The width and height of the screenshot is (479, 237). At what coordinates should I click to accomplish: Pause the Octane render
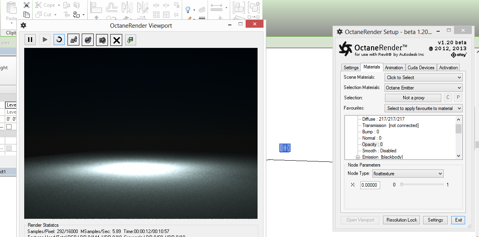[x=30, y=40]
